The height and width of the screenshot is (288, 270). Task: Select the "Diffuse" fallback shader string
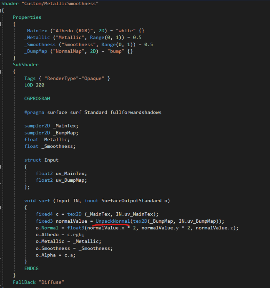tap(51, 282)
